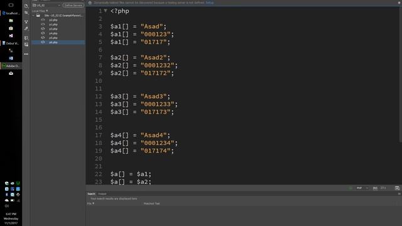Click the green status indicator in status bar

coord(350,188)
